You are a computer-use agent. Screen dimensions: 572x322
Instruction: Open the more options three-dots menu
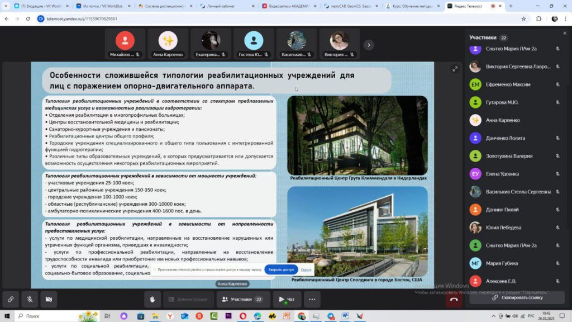point(312,299)
